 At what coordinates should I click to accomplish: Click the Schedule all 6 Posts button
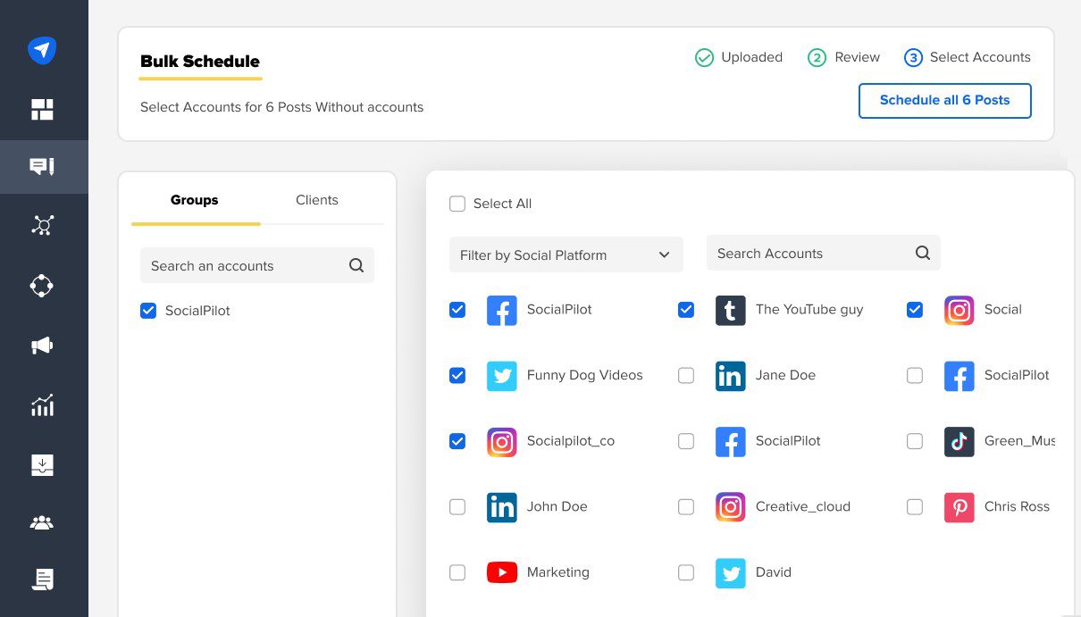click(944, 101)
